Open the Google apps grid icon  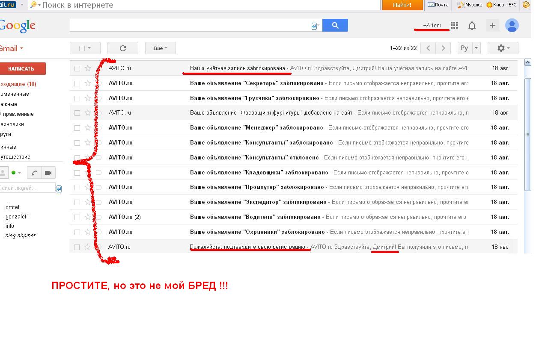point(454,25)
